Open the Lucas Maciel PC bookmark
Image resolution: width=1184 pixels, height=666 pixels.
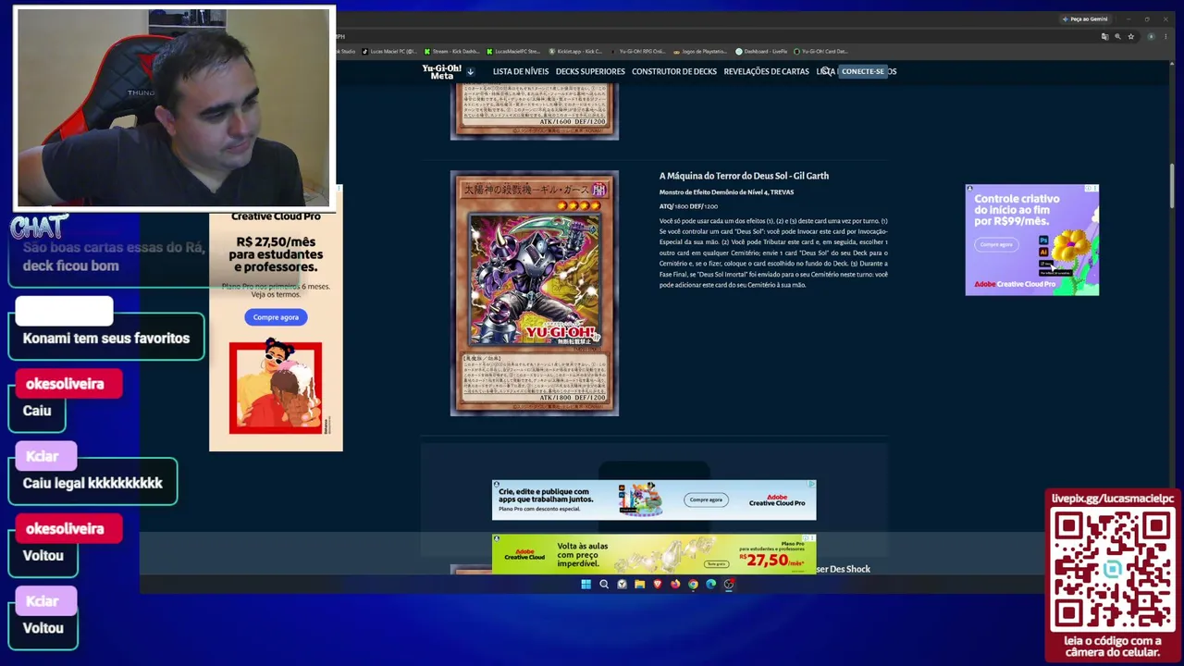point(389,51)
